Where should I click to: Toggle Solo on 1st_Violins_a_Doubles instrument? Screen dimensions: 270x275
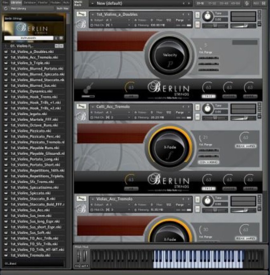pyautogui.click(x=197, y=15)
